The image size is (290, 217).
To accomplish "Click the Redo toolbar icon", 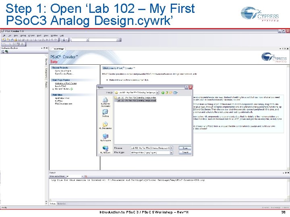I will (56, 40).
